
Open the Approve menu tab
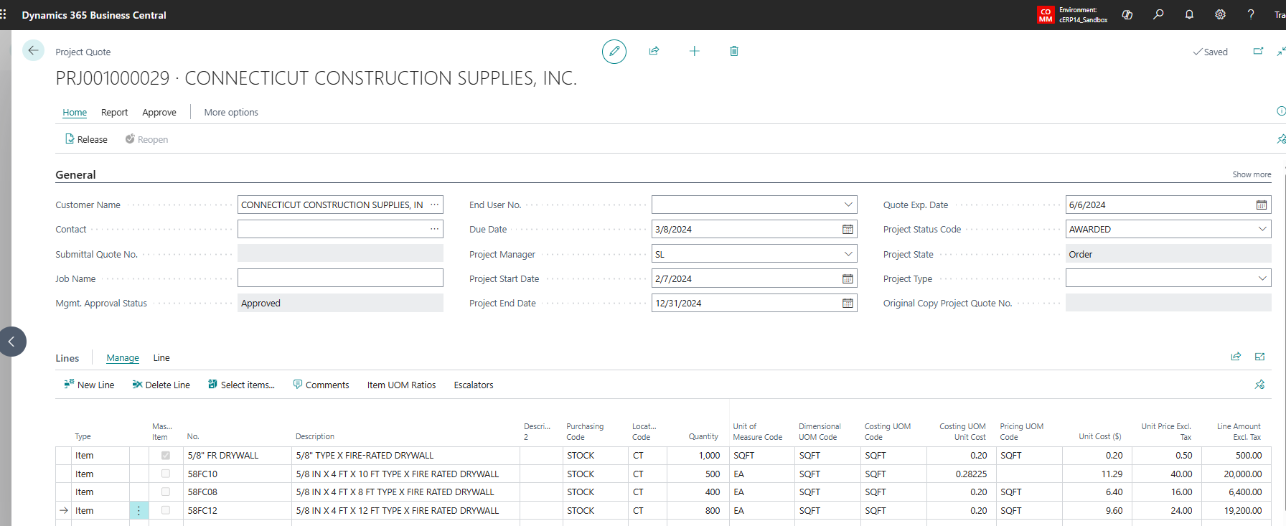pos(159,113)
